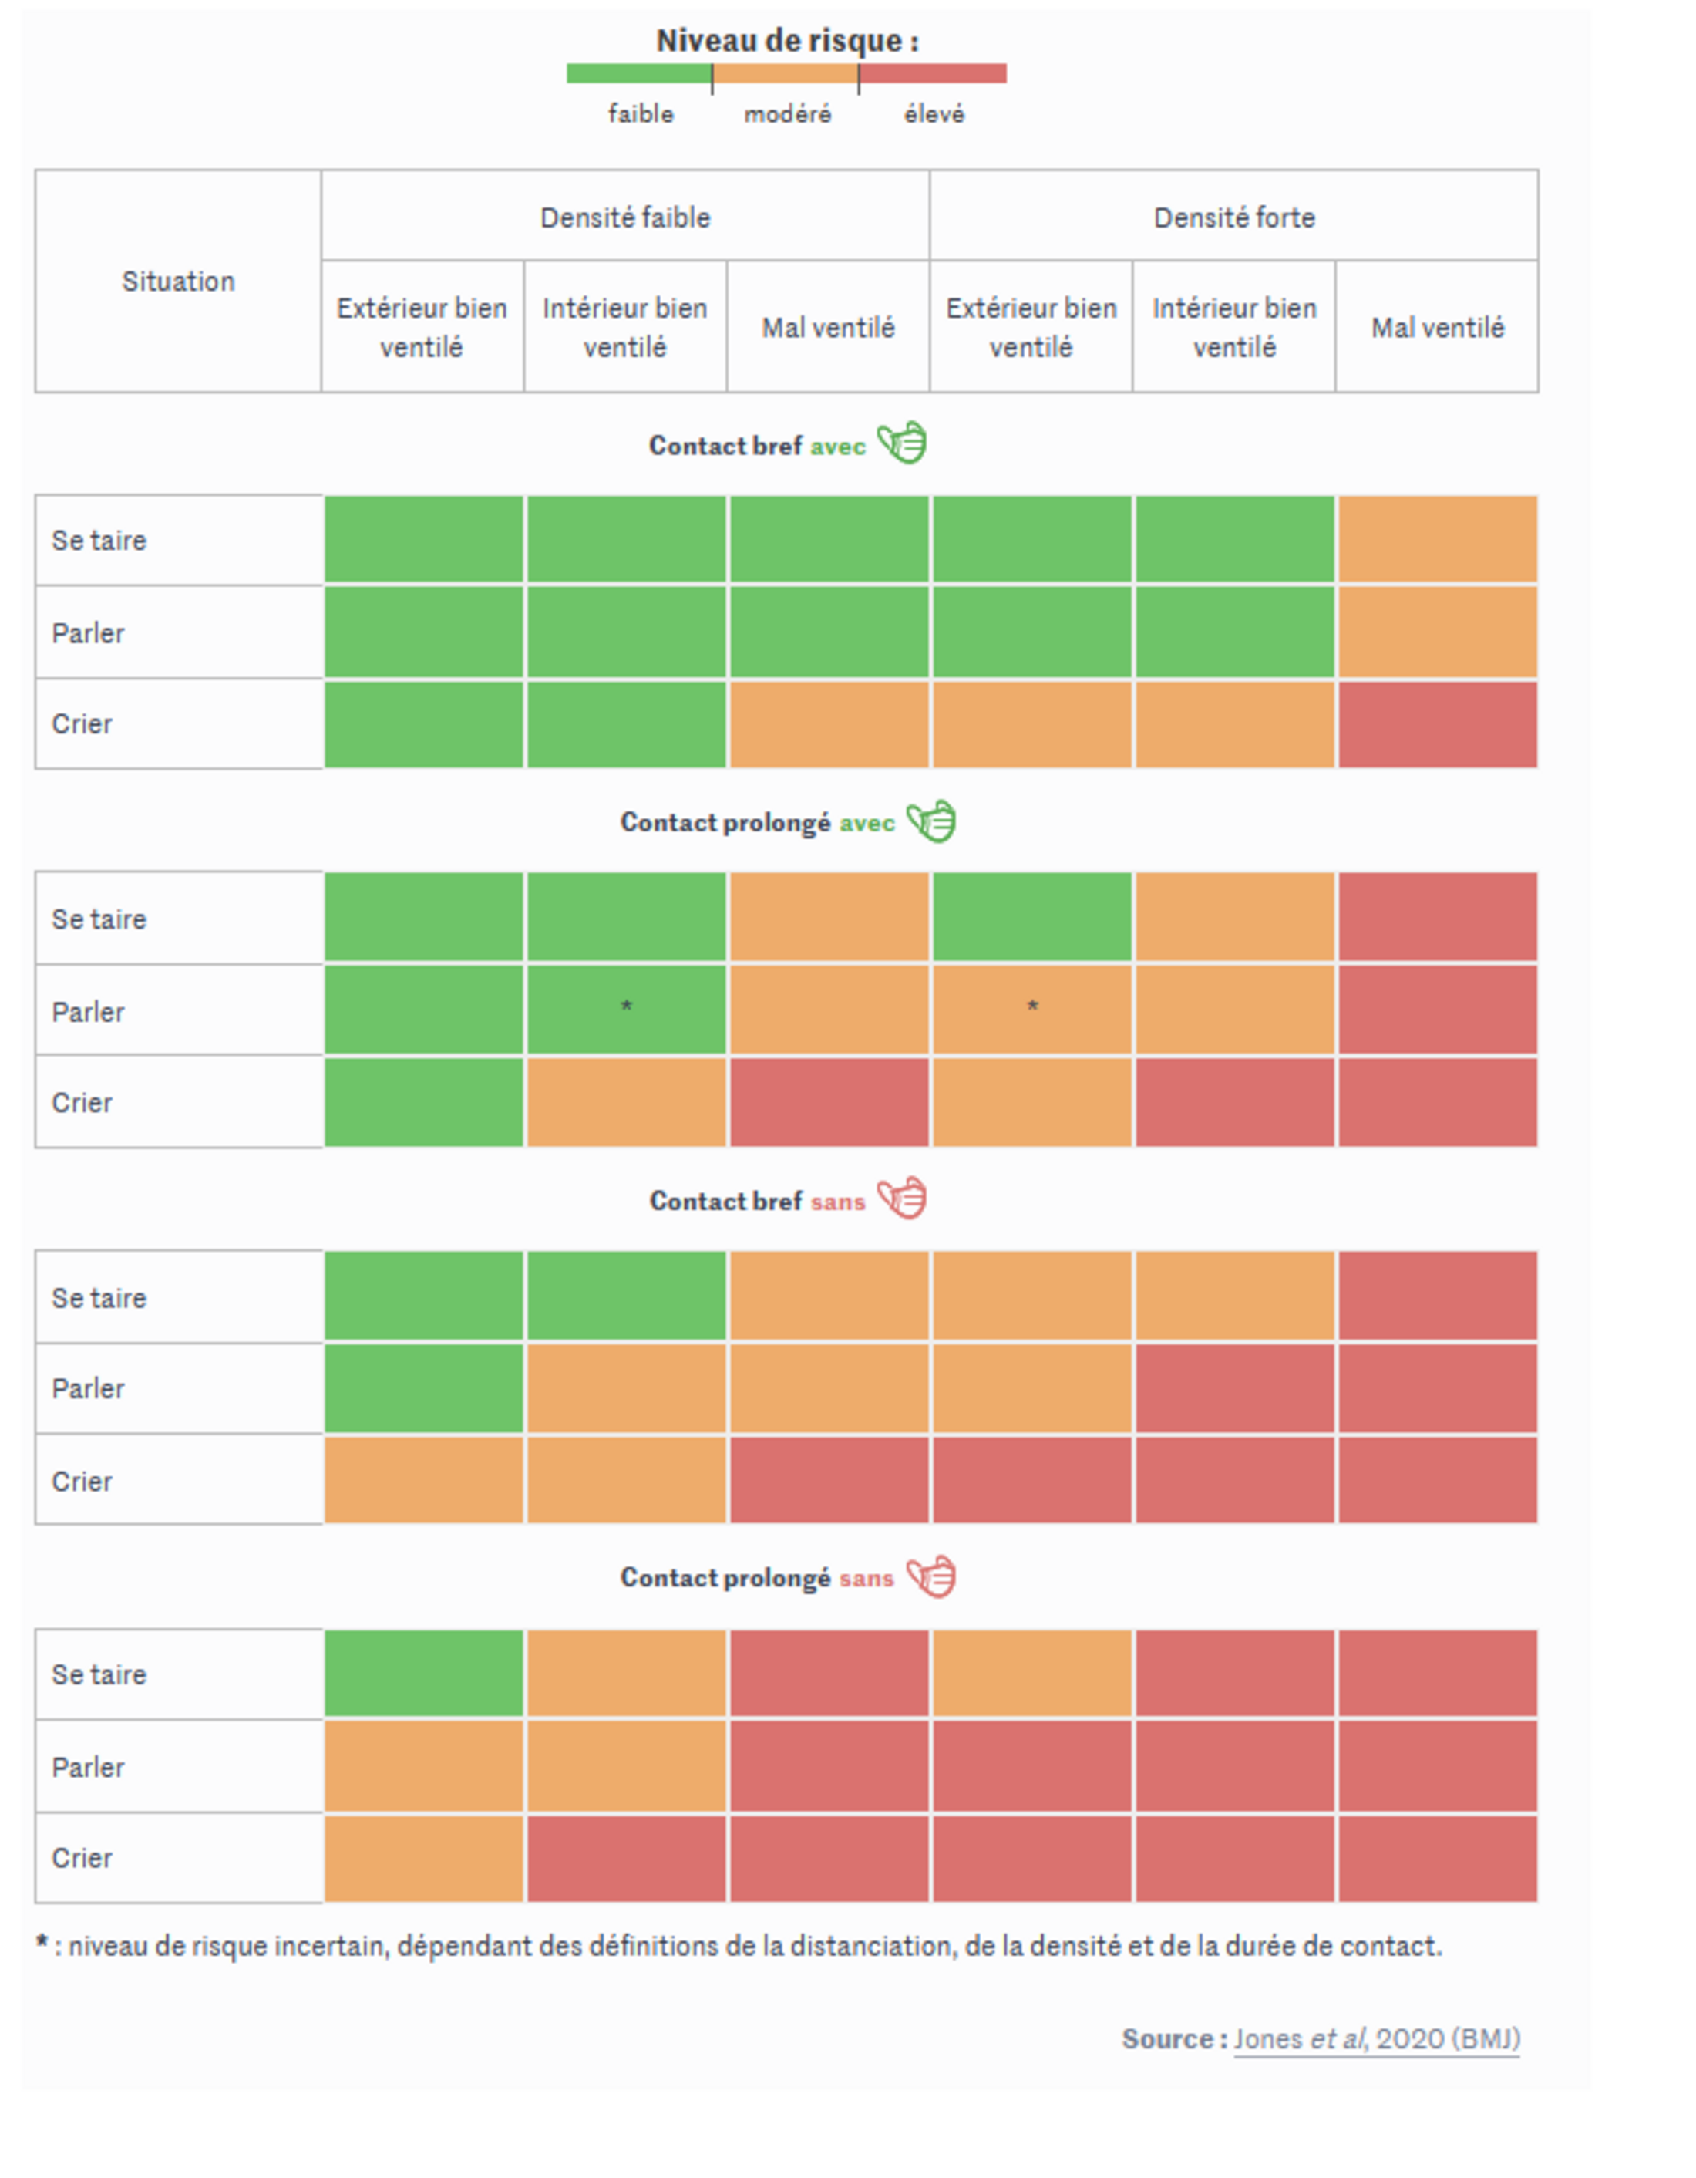Viewport: 1696px width, 2178px height.
Task: Click the red "élevé" legend color bar
Action: (x=934, y=74)
